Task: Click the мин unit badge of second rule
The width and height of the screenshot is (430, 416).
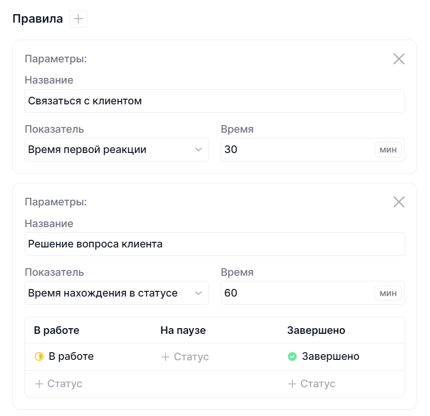Action: [388, 293]
